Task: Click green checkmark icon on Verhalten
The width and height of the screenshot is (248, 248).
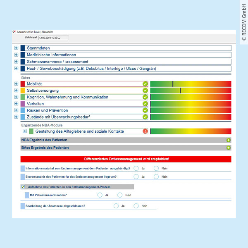Action: [x=145, y=104]
